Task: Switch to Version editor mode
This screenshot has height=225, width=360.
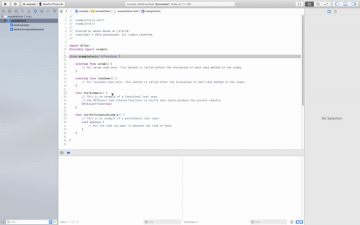Action: click(326, 4)
